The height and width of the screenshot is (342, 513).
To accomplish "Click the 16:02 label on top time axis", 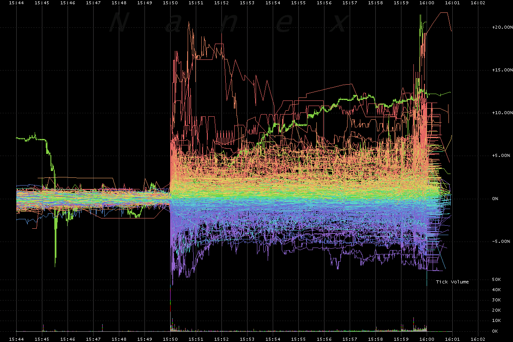I will [x=478, y=3].
